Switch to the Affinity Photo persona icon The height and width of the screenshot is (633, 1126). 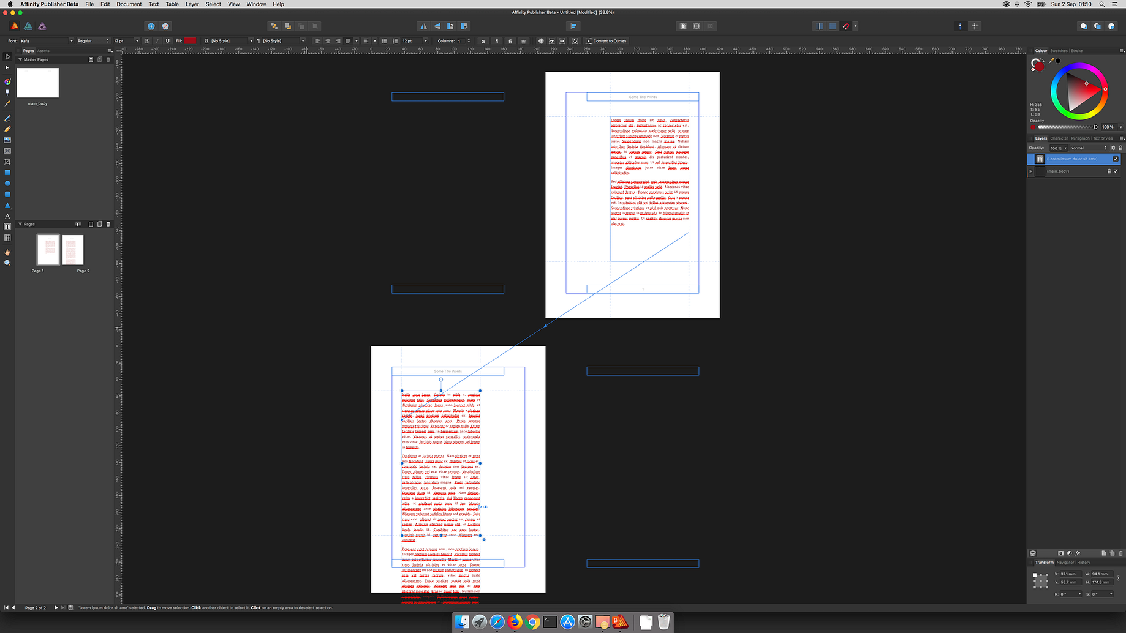[x=42, y=26]
